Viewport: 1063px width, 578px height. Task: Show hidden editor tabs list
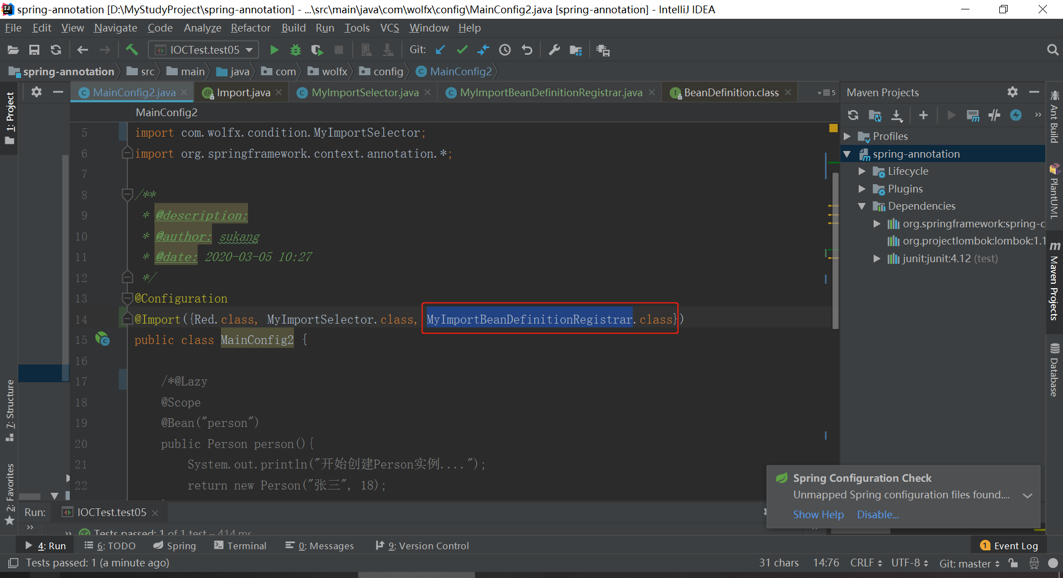pos(827,92)
